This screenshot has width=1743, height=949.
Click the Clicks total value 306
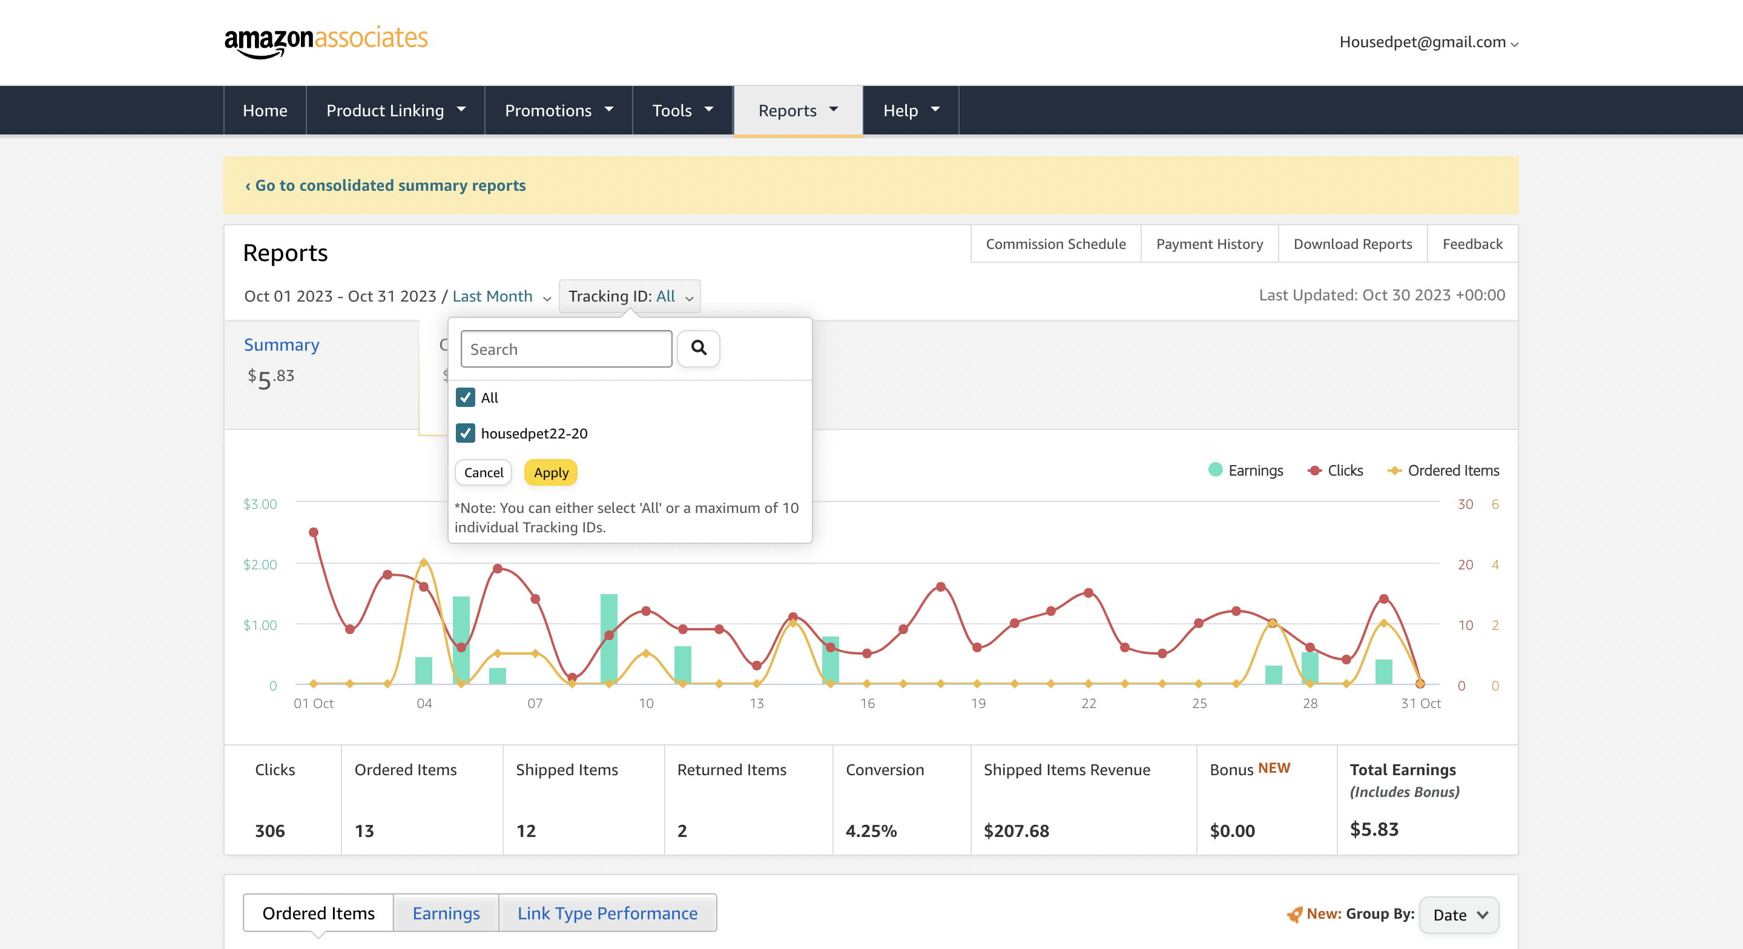point(269,830)
